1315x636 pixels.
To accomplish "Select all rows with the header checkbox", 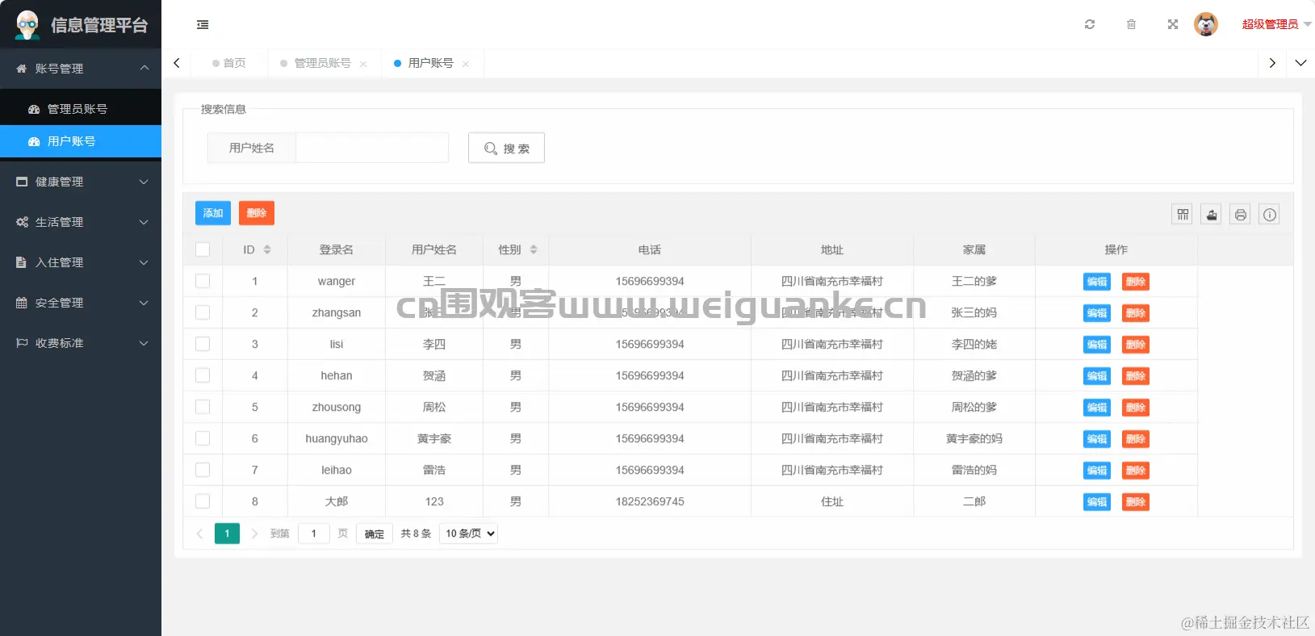I will (203, 249).
